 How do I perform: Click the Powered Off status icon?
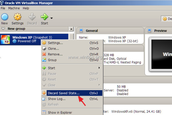click(14, 41)
